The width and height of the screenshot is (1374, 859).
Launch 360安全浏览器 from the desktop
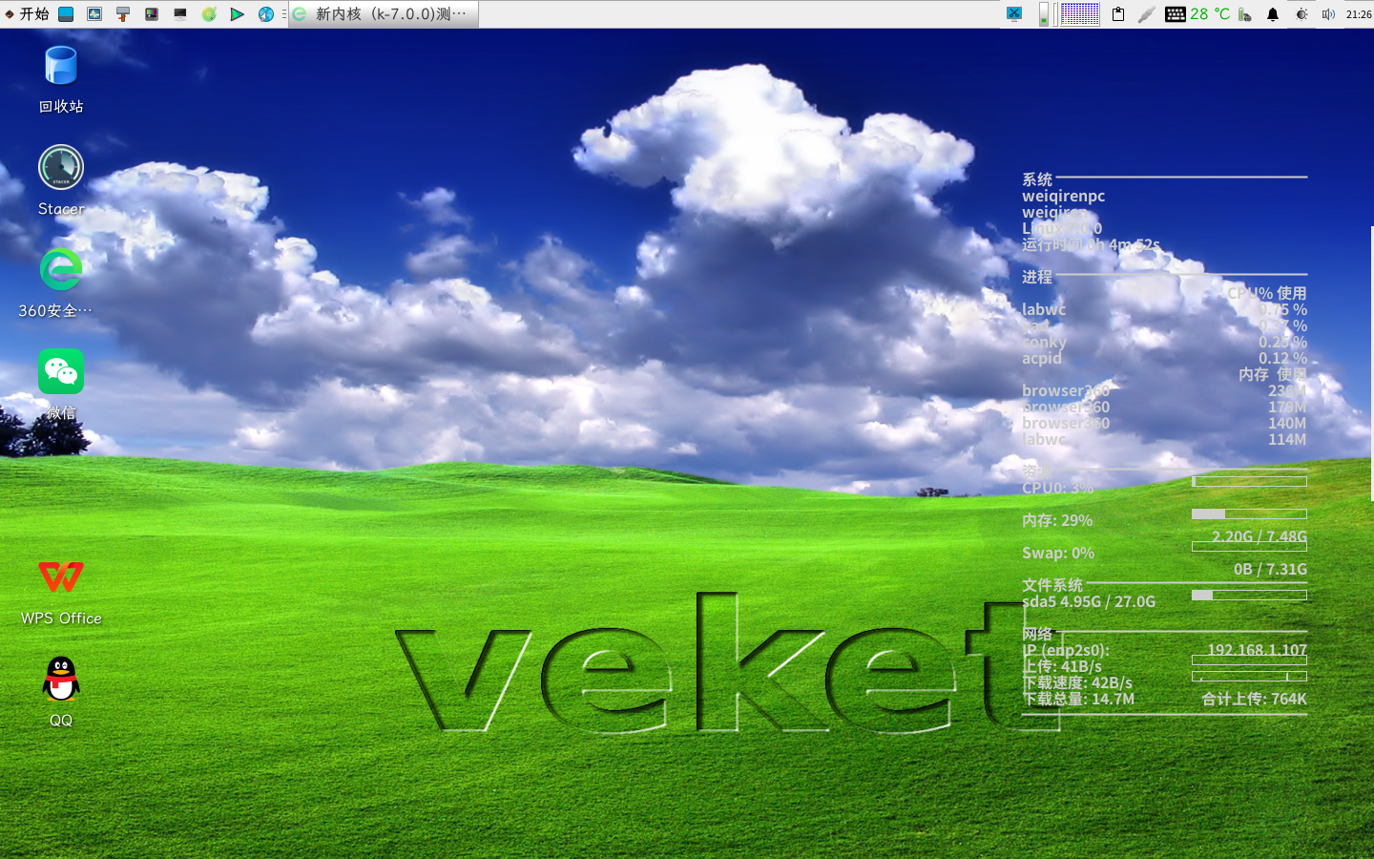(x=60, y=269)
